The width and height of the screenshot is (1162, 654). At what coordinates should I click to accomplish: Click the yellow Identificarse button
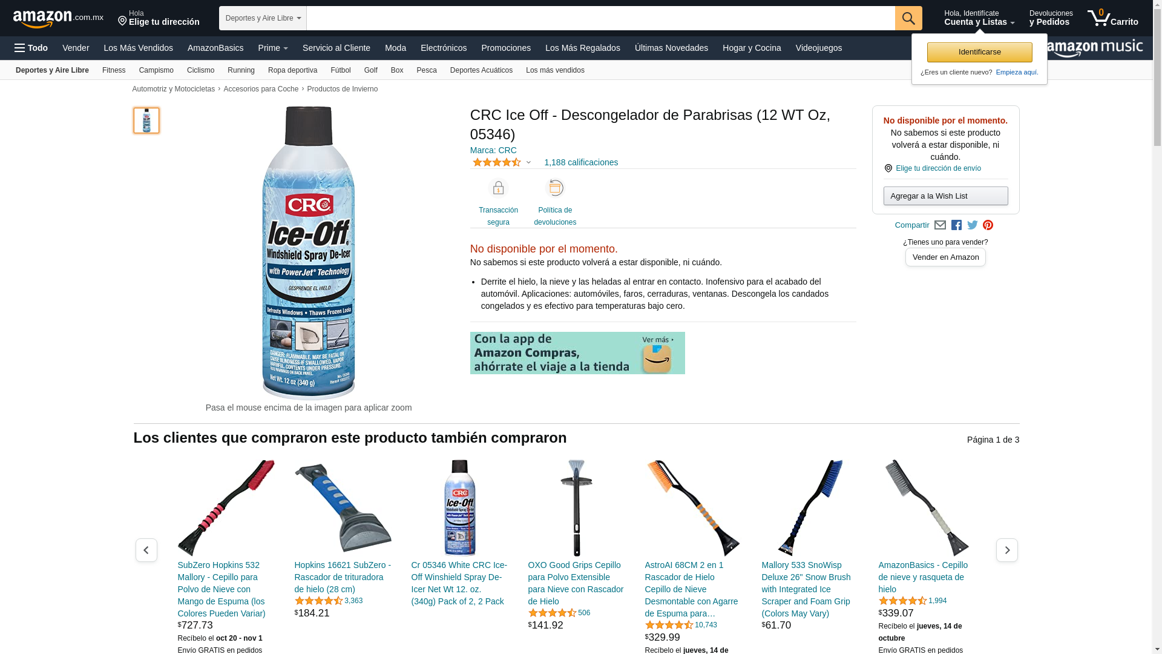(979, 52)
